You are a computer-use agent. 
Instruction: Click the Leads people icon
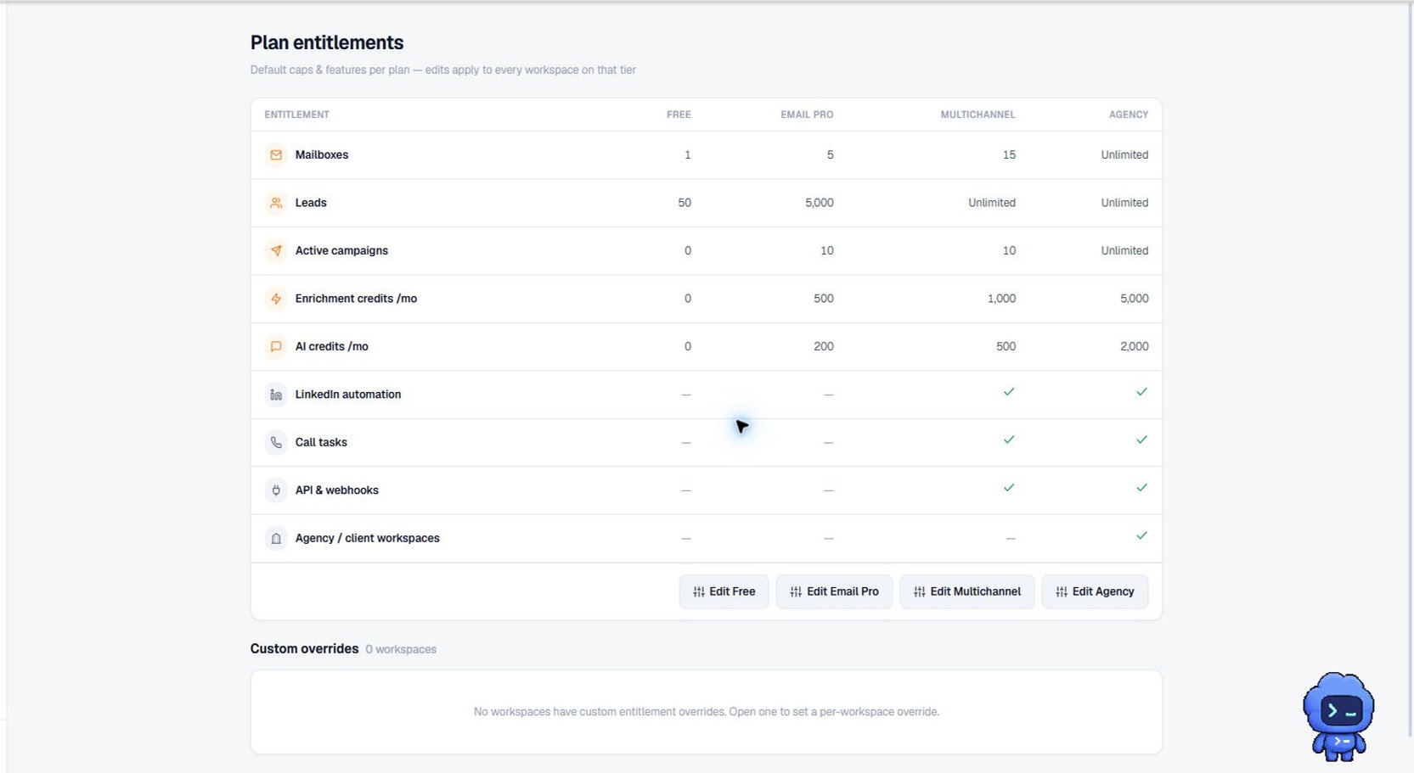click(x=276, y=203)
